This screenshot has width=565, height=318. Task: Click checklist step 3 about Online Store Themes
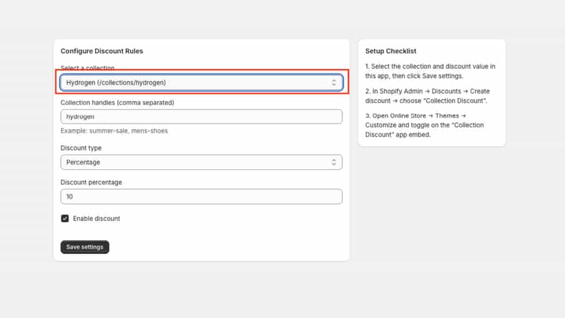click(x=424, y=125)
